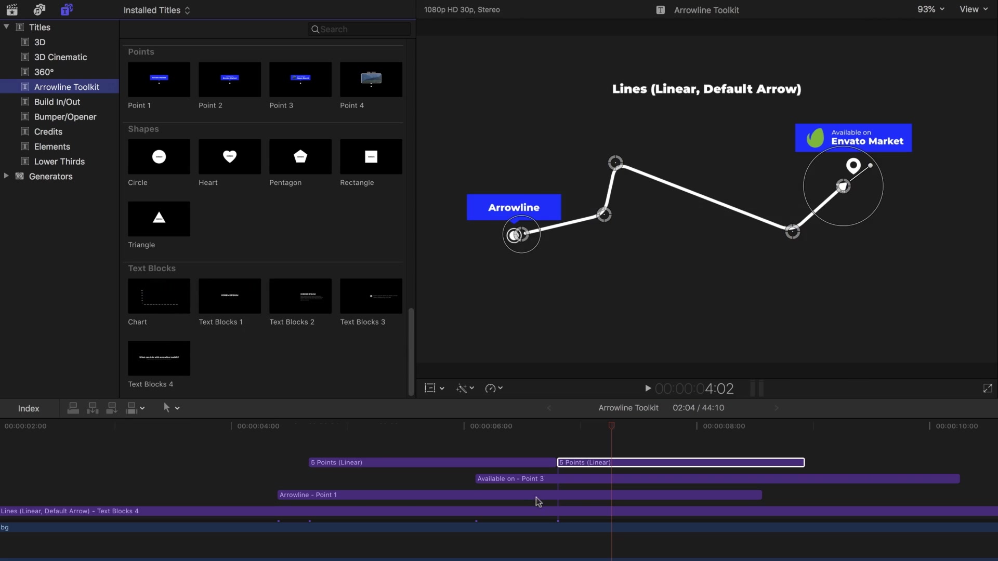Select first 5 Points (Linear) clip
This screenshot has height=561, width=998.
(432, 462)
